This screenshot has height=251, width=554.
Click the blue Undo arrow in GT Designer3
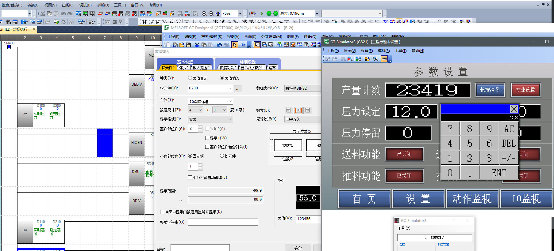coord(219,45)
